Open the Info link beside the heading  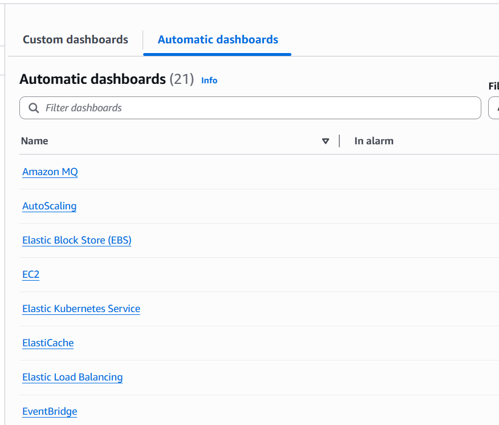pyautogui.click(x=209, y=80)
